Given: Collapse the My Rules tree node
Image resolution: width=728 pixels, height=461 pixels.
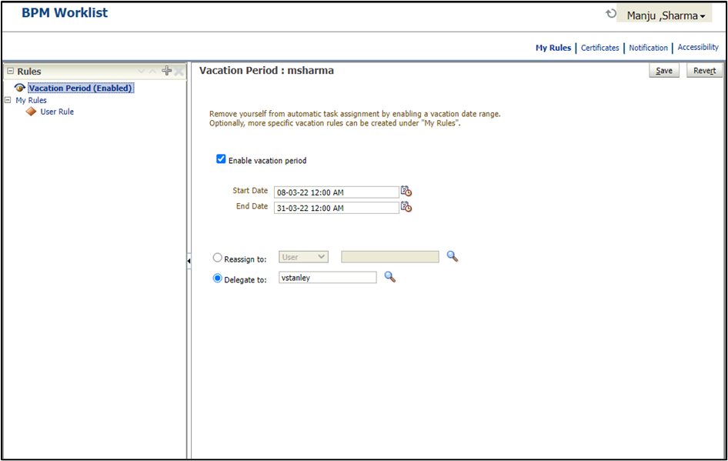Looking at the screenshot, I should click(8, 100).
